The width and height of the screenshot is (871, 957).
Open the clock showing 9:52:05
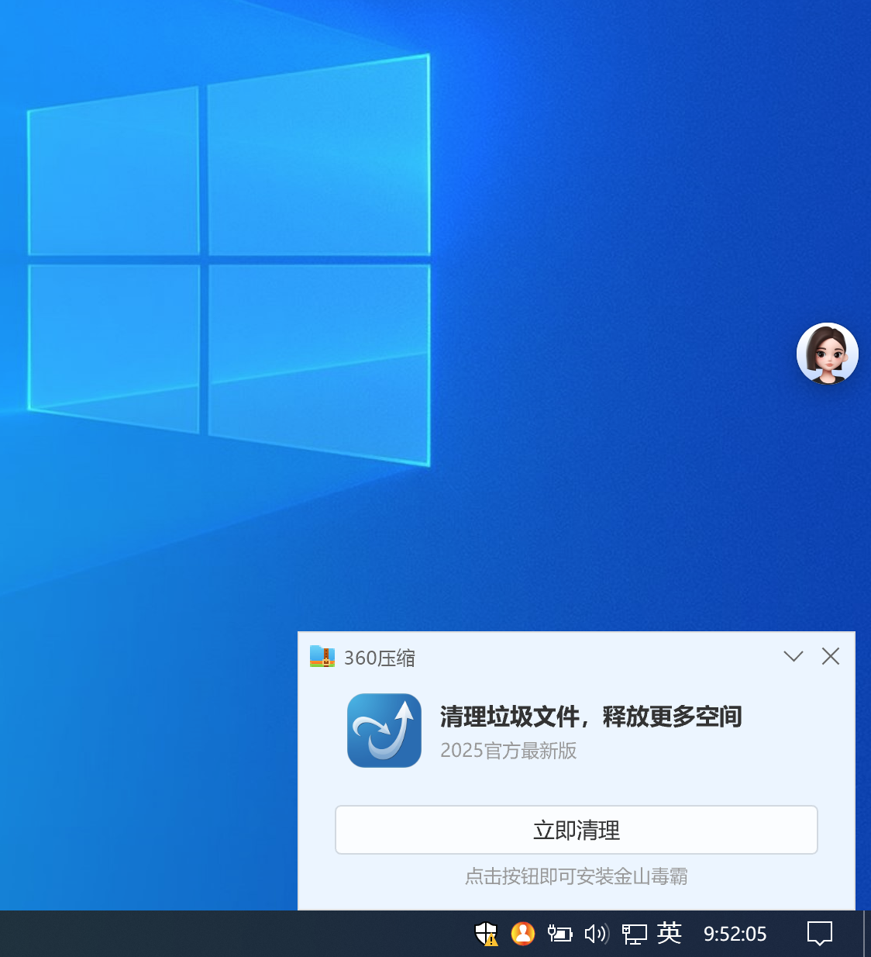pyautogui.click(x=735, y=934)
